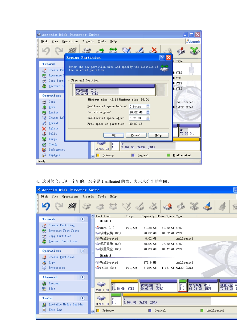Click the Merge partitions icon in the lower toolbar
The width and height of the screenshot is (237, 336).
[194, 206]
